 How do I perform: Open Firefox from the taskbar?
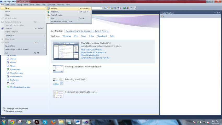(53, 122)
